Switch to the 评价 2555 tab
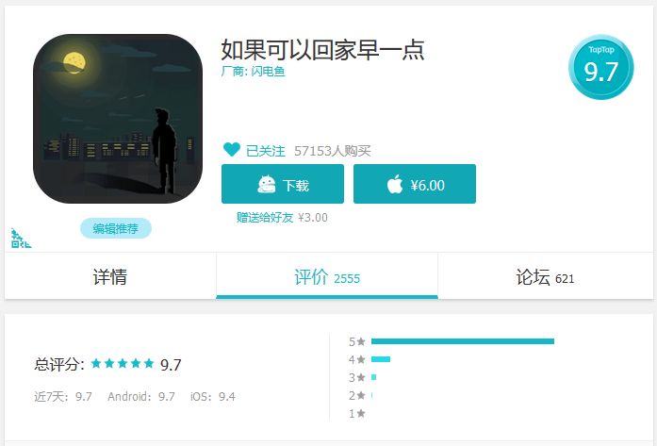Image resolution: width=657 pixels, height=446 pixels. [327, 276]
